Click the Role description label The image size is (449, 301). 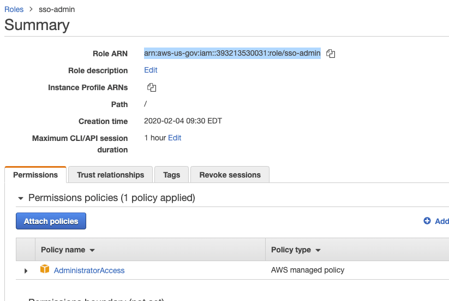98,70
